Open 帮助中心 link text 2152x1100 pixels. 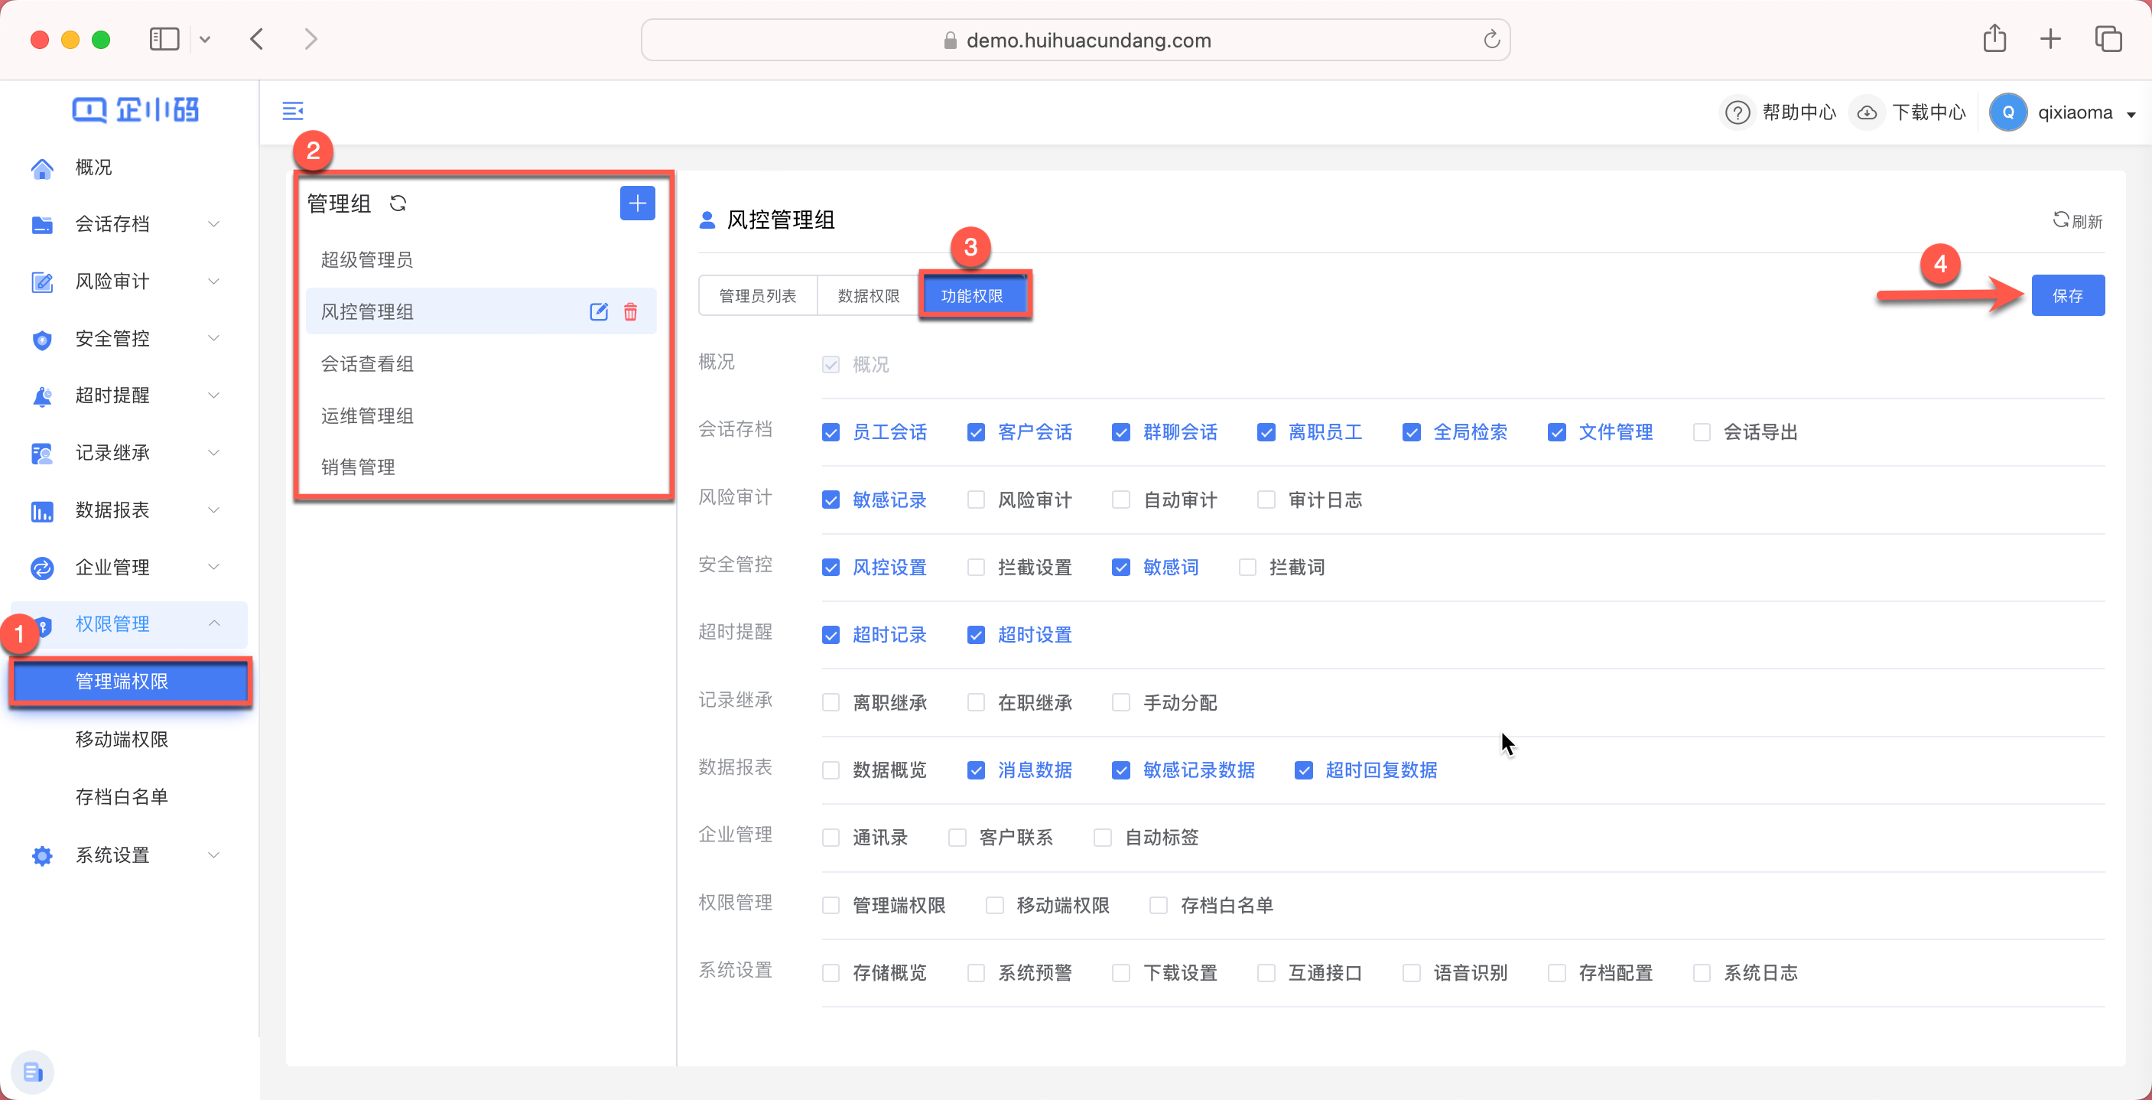point(1799,113)
